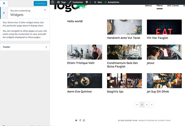Image resolution: width=185 pixels, height=126 pixels.
Task: Go back using the left chevron arrow
Action: click(x=4, y=13)
